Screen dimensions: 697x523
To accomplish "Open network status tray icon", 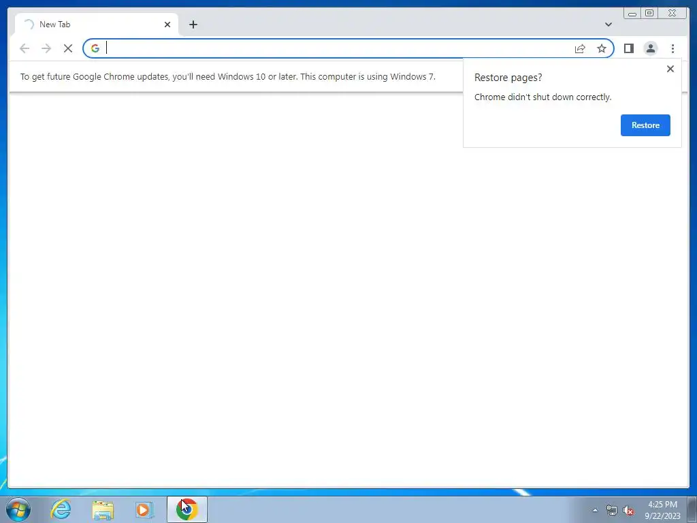I will [612, 511].
